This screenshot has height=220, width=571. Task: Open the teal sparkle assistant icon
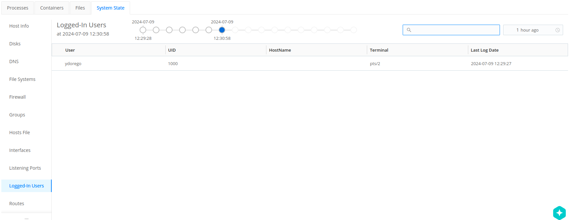(x=559, y=213)
